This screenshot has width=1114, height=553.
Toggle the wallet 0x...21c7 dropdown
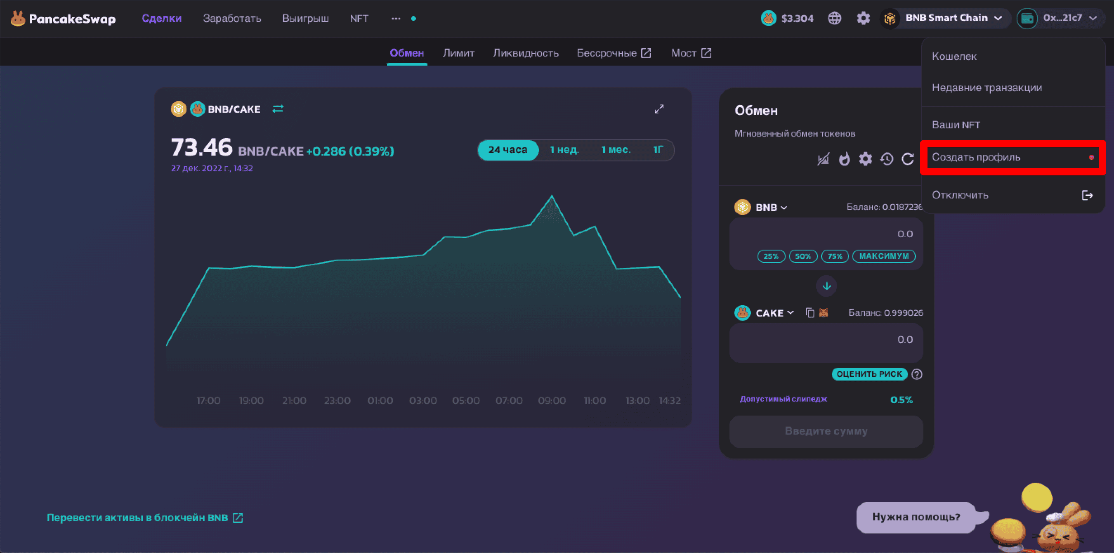pos(1060,18)
